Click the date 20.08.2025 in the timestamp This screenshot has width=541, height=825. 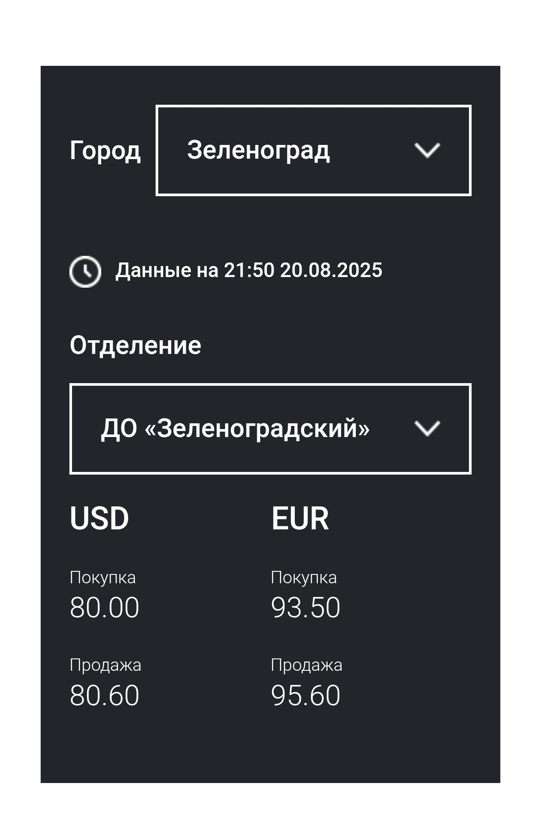click(x=331, y=270)
